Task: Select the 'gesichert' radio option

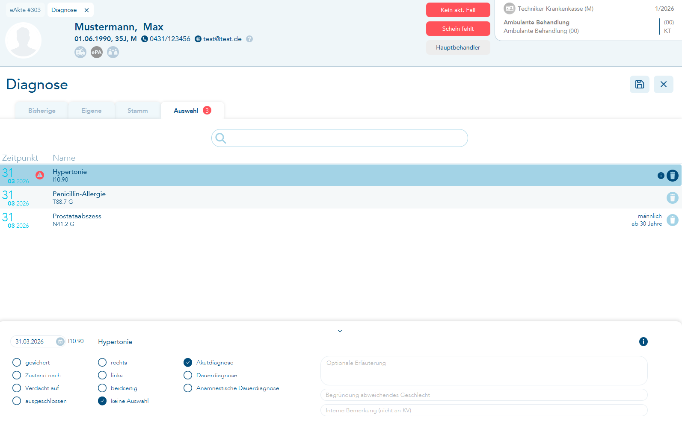Action: 17,362
